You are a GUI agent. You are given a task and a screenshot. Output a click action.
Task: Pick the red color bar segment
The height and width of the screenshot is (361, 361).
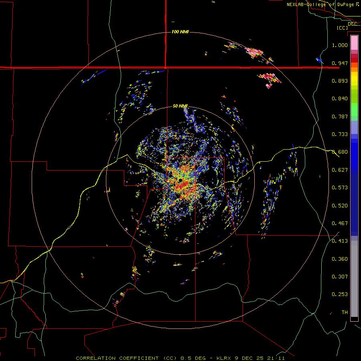point(354,60)
